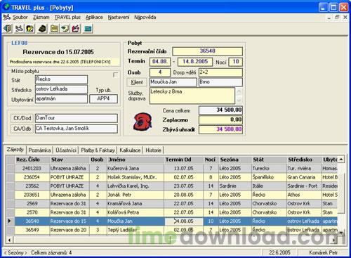Open the TRAVEL plus menu

click(67, 17)
